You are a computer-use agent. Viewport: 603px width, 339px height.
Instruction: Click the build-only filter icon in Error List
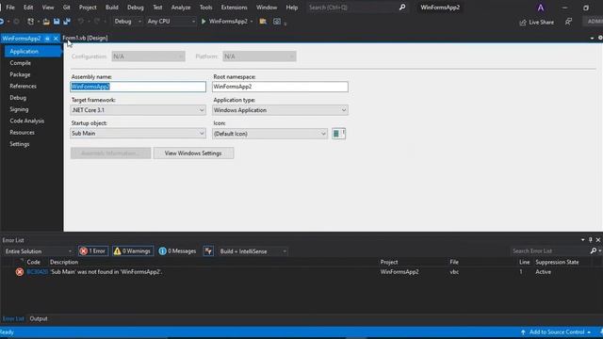[x=208, y=251]
